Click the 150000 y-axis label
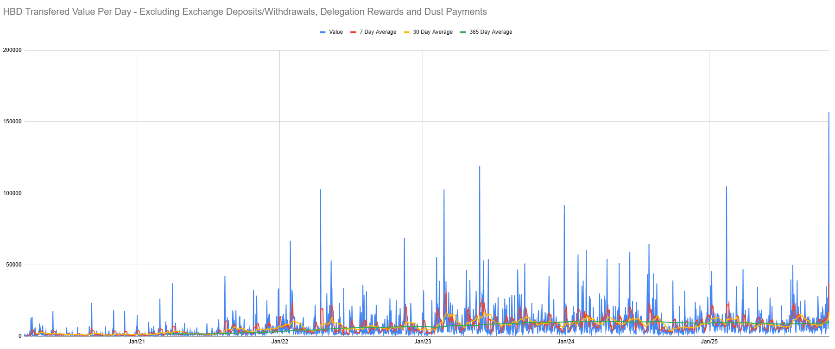Image resolution: width=835 pixels, height=349 pixels. pyautogui.click(x=13, y=121)
